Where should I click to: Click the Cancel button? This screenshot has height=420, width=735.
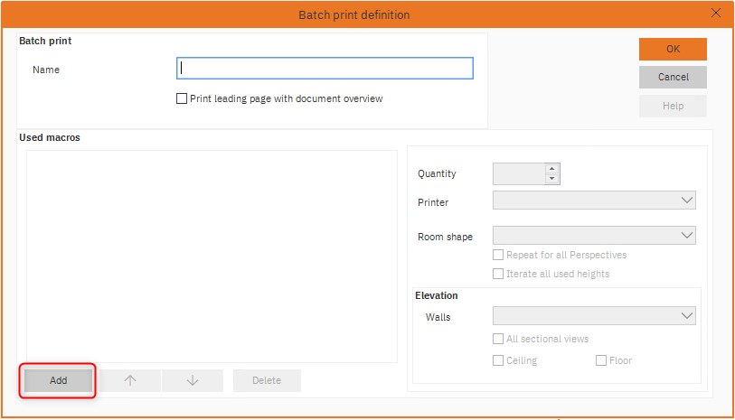point(673,77)
